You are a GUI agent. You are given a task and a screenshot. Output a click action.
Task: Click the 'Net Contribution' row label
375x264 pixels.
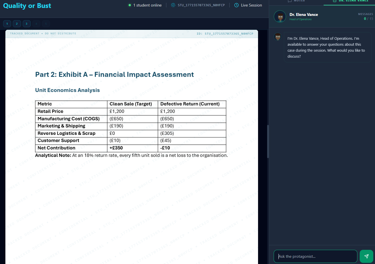pyautogui.click(x=56, y=148)
